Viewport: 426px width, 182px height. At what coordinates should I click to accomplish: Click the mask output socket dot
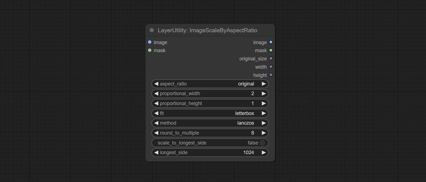[271, 50]
